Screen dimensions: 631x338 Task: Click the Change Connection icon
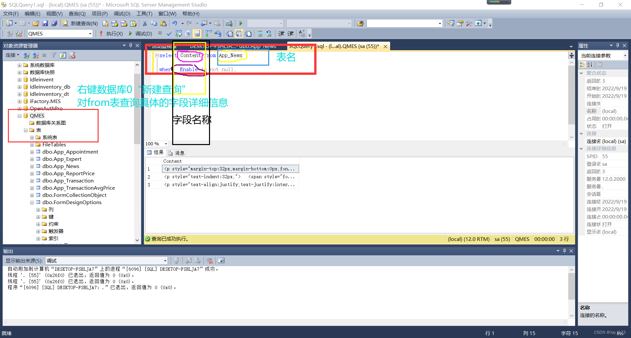pos(19,33)
